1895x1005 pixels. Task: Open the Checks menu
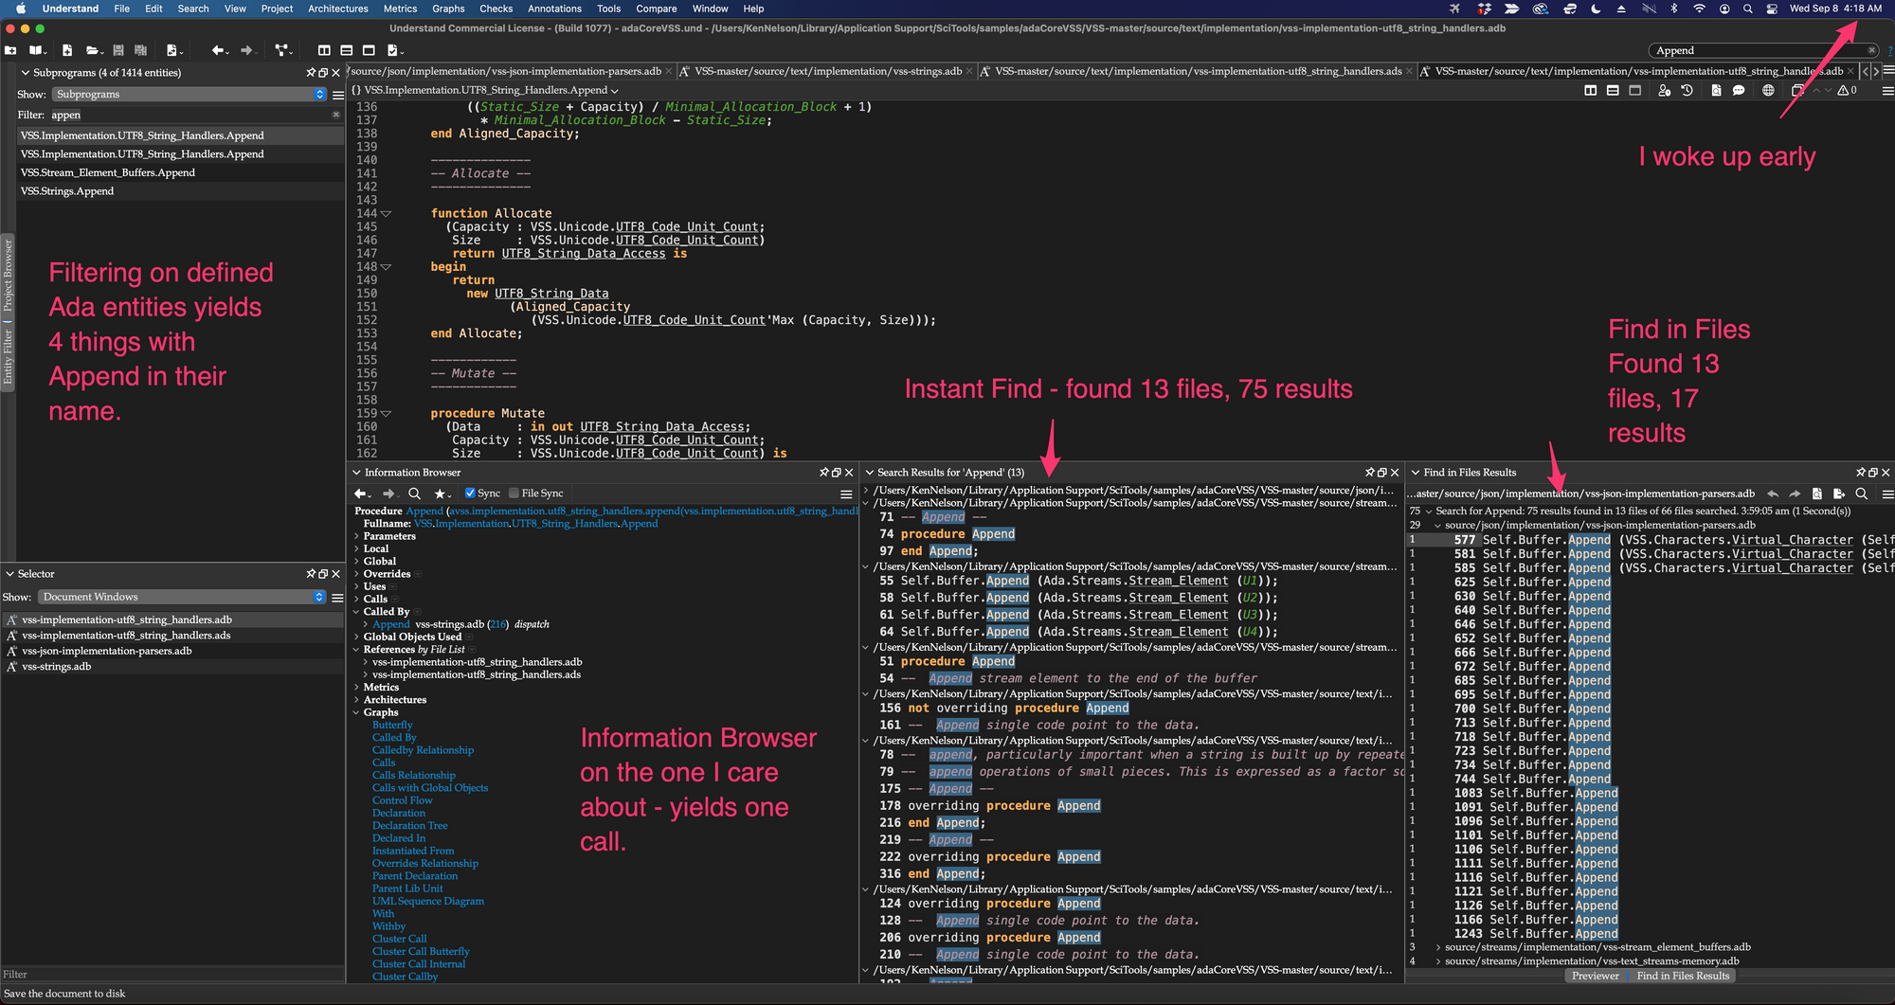tap(496, 9)
